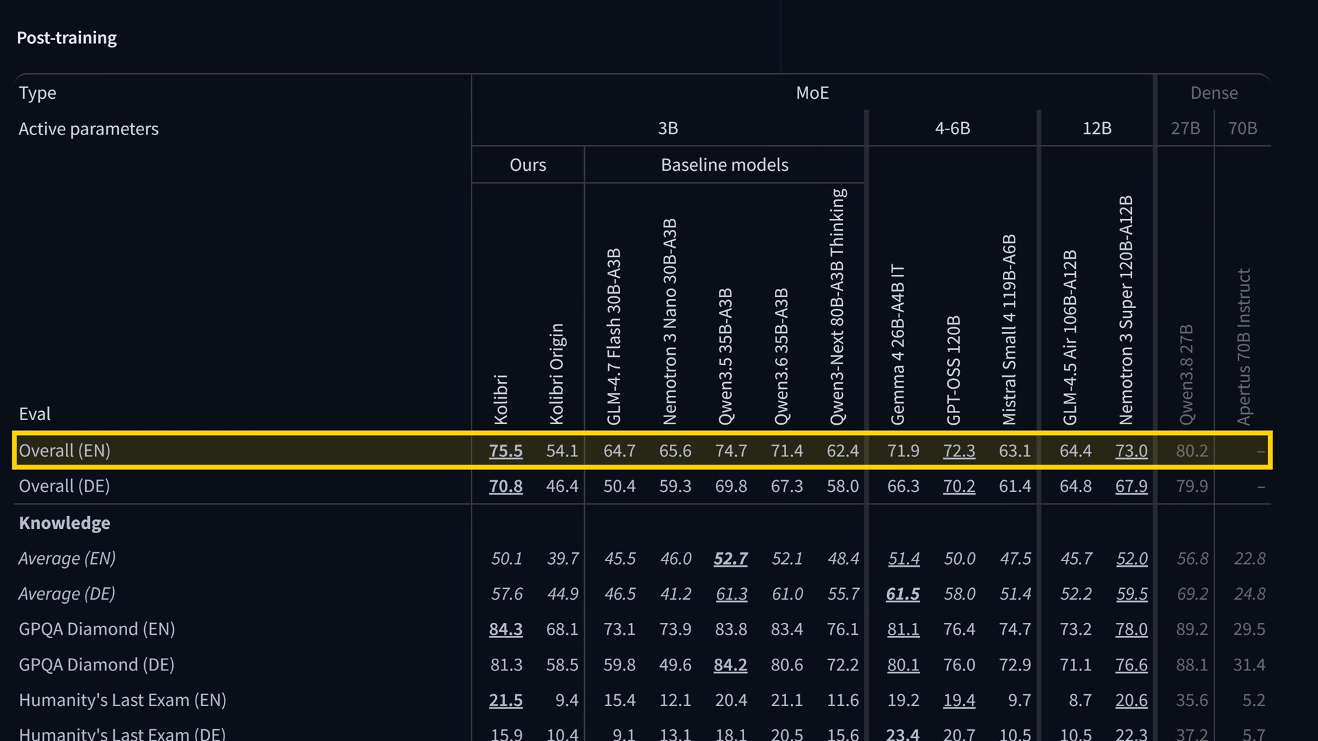1318x741 pixels.
Task: Click the Post-training heading
Action: coord(67,38)
